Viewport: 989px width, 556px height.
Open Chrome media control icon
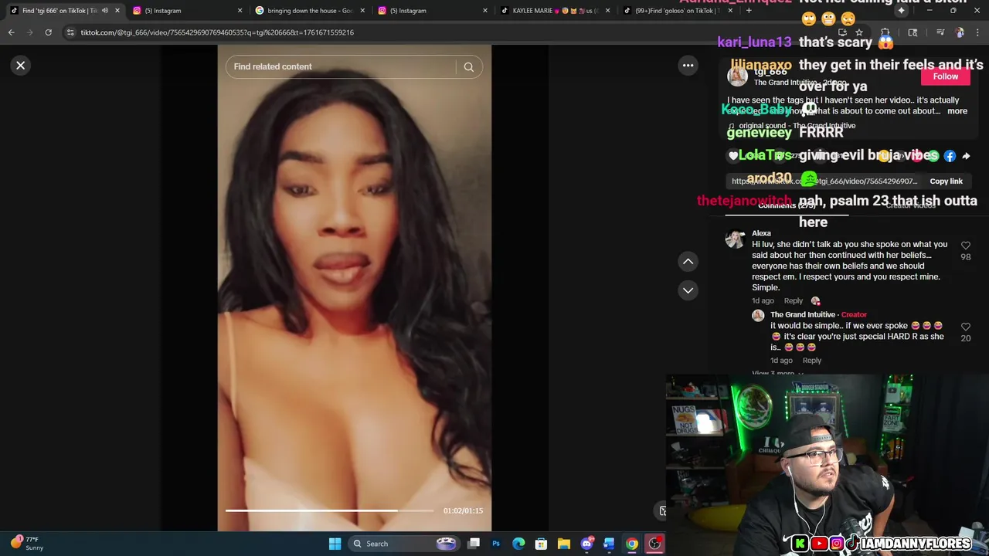pos(940,32)
